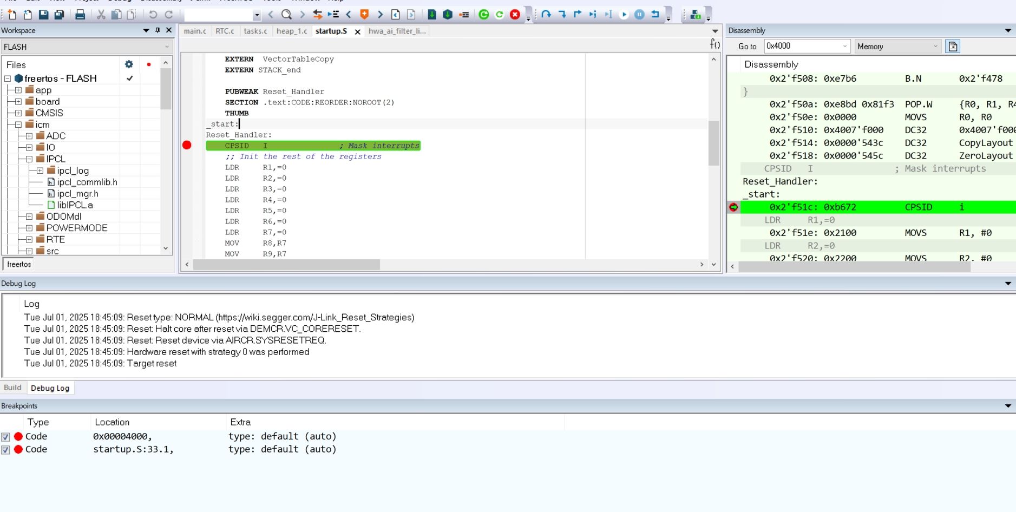
Task: Switch to the Build tab
Action: (12, 388)
